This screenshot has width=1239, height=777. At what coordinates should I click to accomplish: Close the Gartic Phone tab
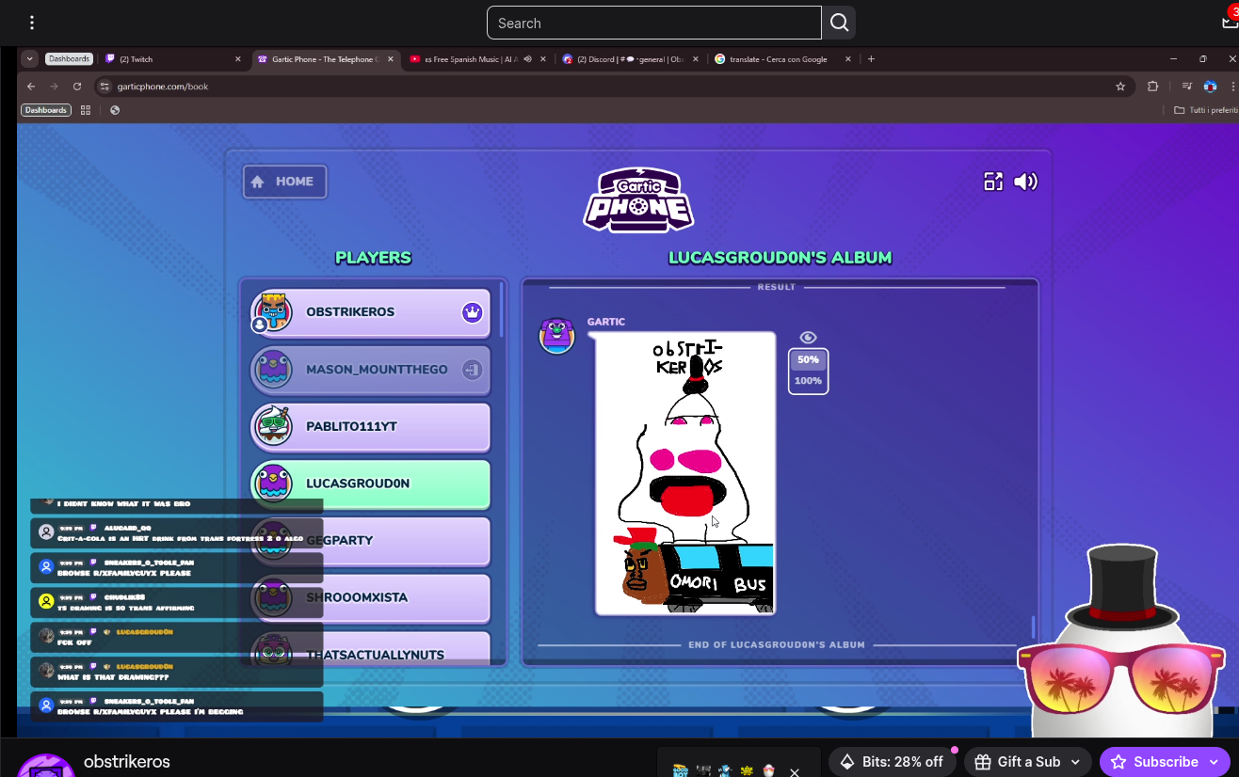391,59
